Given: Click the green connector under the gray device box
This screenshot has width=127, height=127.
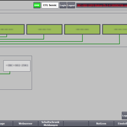Looking at the screenshot, I should point(5,74).
